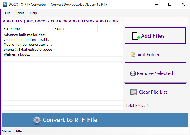Click the Add Files page-plus icon
The width and height of the screenshot is (190, 135).
click(x=136, y=36)
